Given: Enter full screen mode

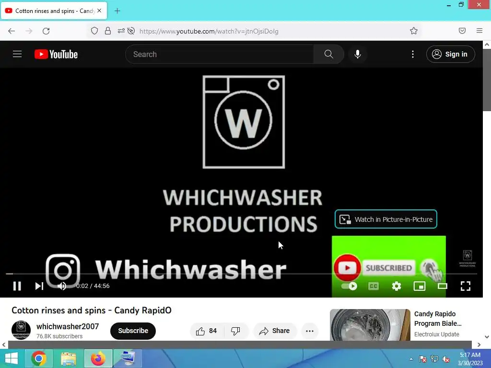Looking at the screenshot, I should tap(465, 286).
